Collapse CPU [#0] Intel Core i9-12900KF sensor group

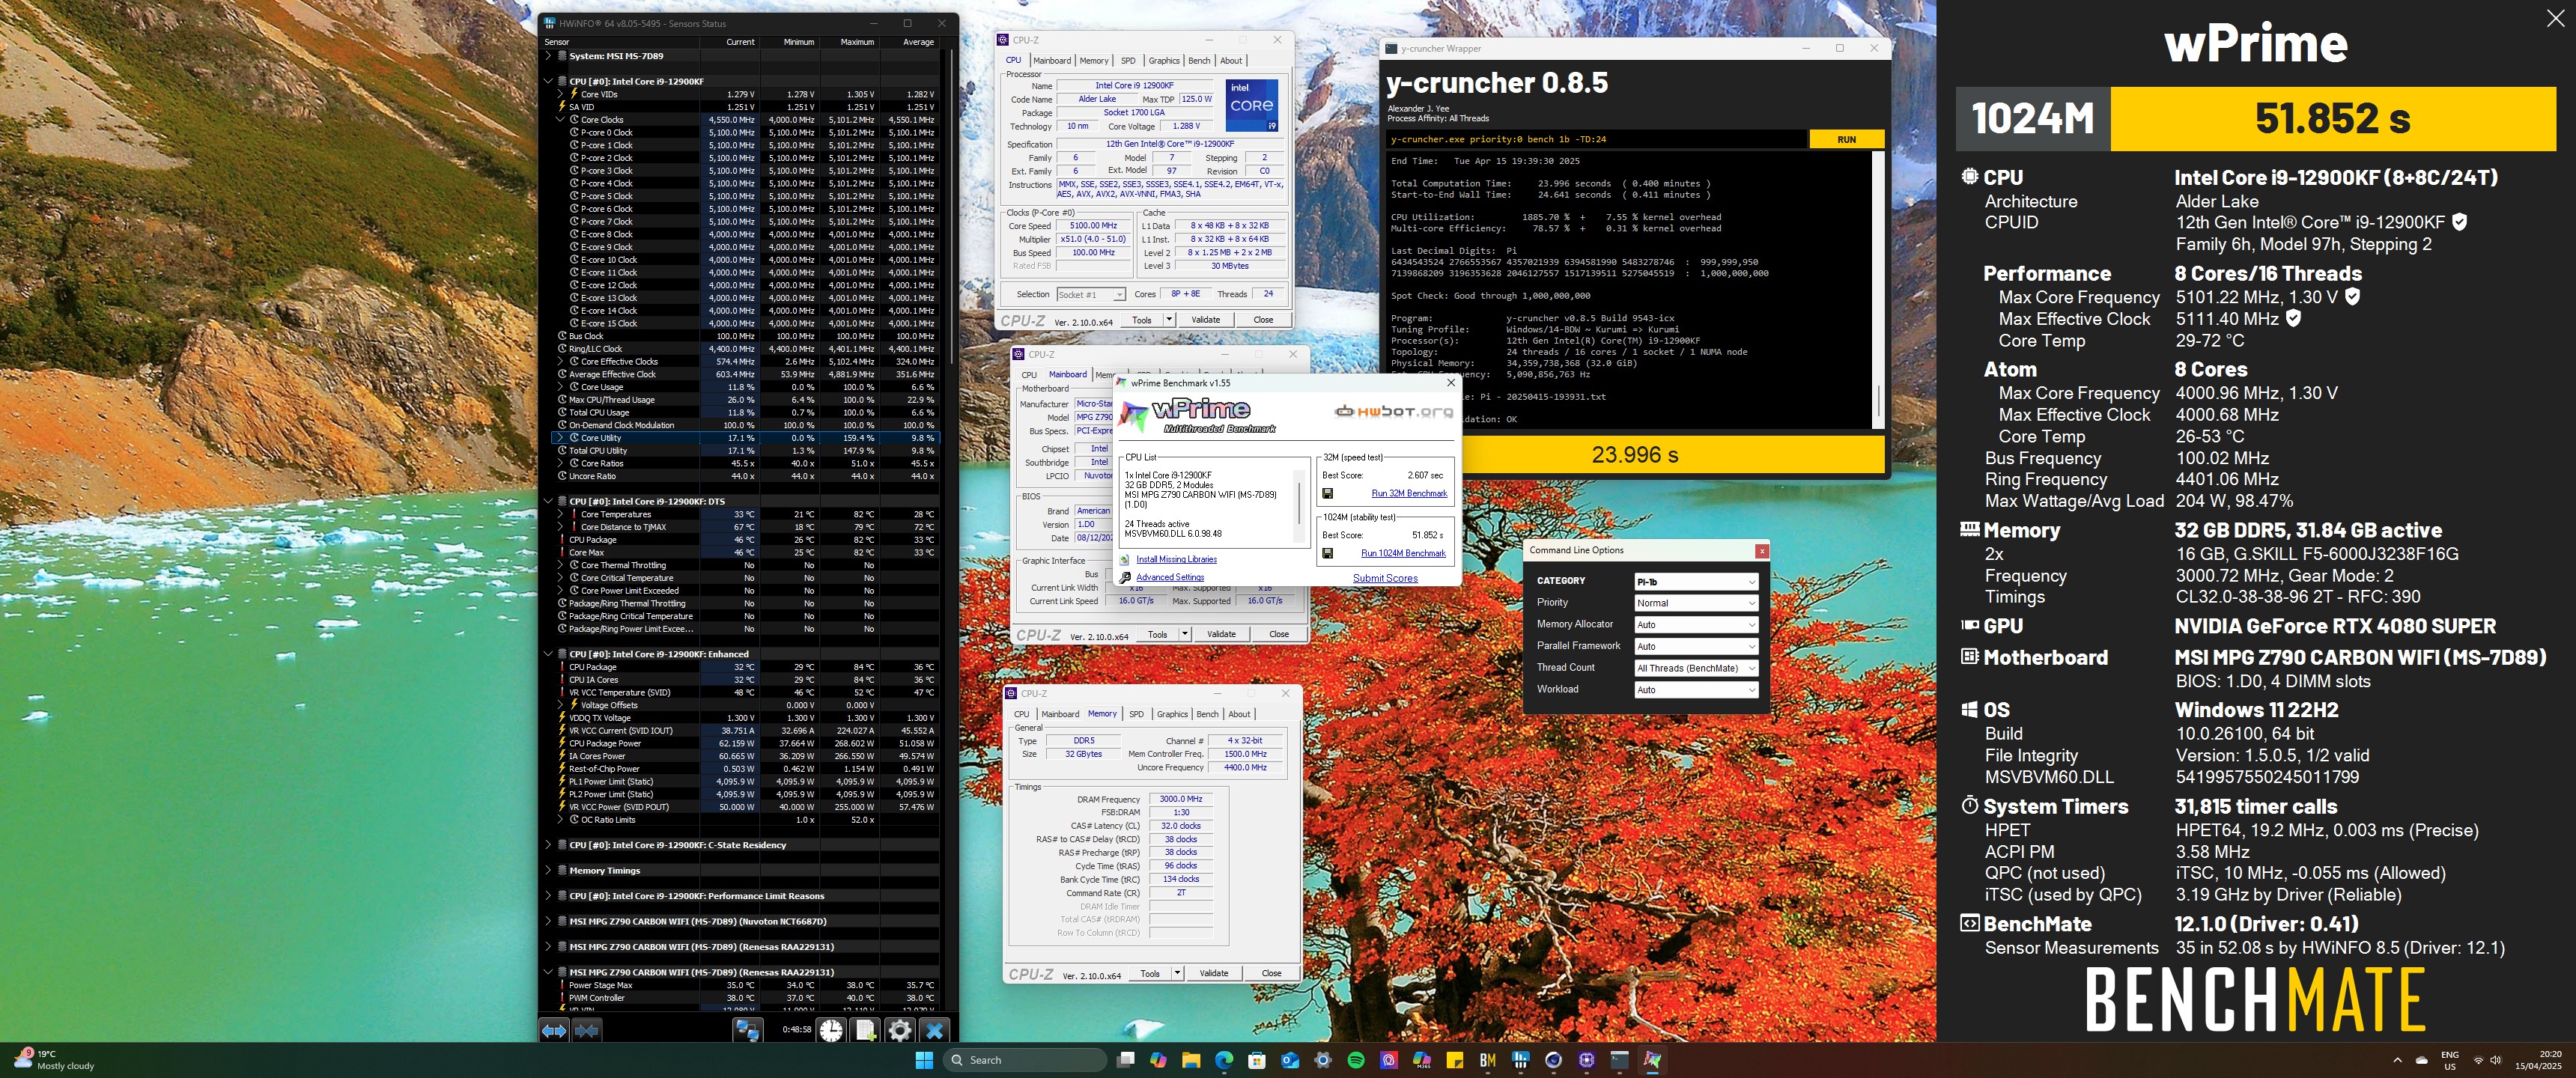tap(548, 81)
